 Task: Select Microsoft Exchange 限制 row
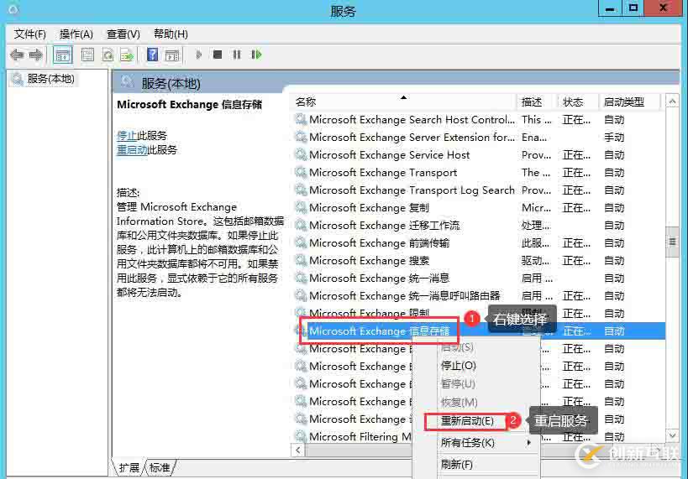tap(477, 314)
